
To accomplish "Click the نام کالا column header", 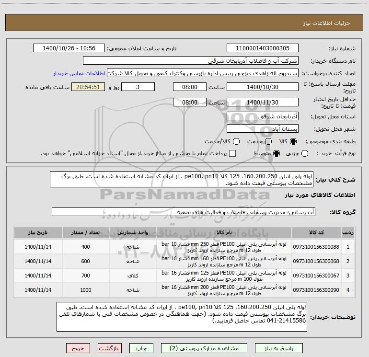I will coord(224,233).
